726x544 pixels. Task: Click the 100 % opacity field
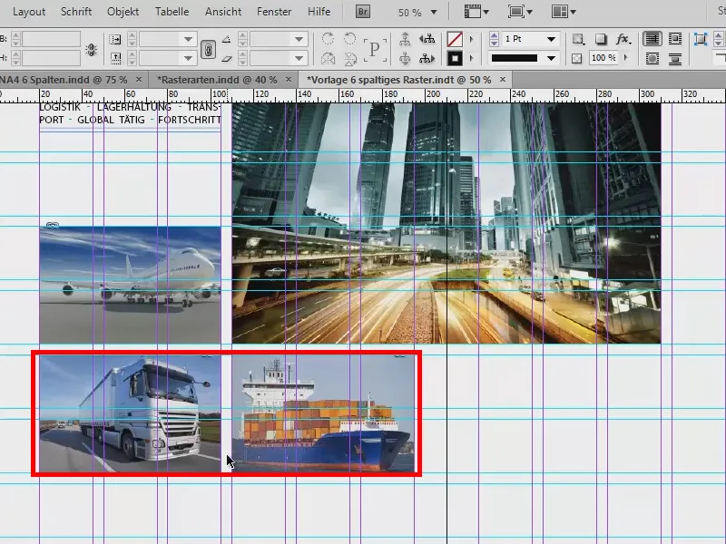point(603,58)
